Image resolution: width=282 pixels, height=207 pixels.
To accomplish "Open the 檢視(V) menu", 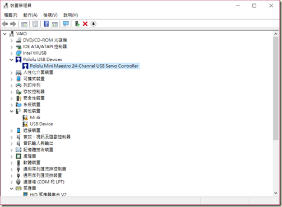I will [x=50, y=15].
